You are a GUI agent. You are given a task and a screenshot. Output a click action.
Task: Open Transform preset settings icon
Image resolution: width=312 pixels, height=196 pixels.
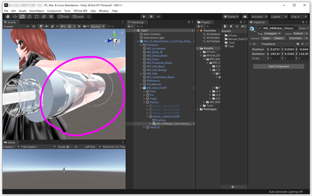point(302,44)
